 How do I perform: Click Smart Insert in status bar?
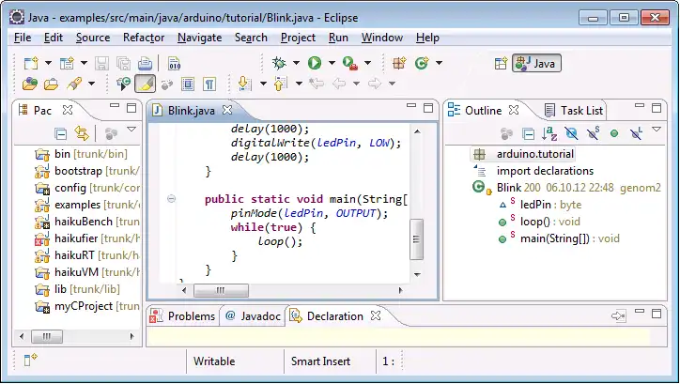320,361
